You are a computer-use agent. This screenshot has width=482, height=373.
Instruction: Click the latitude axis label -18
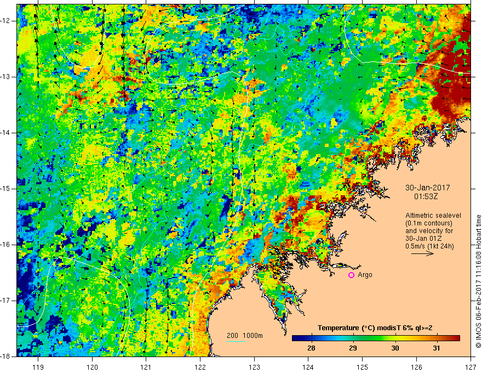[6, 357]
